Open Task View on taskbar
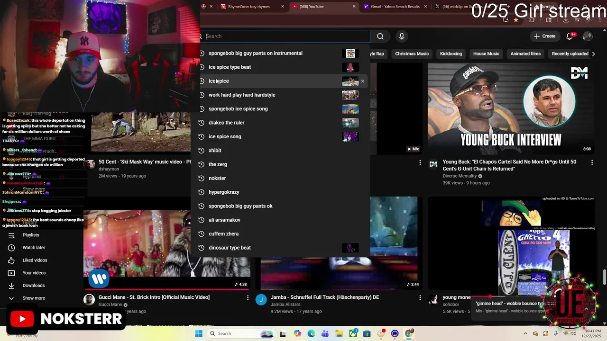Image resolution: width=607 pixels, height=341 pixels. [x=283, y=333]
